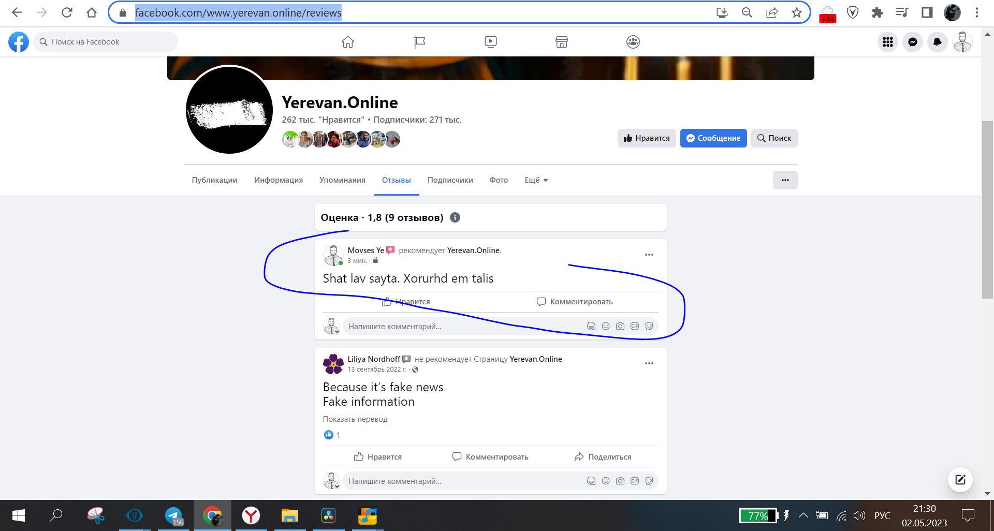Expand the Ещё tab dropdown
Screen dimensions: 994x531
[x=536, y=180]
